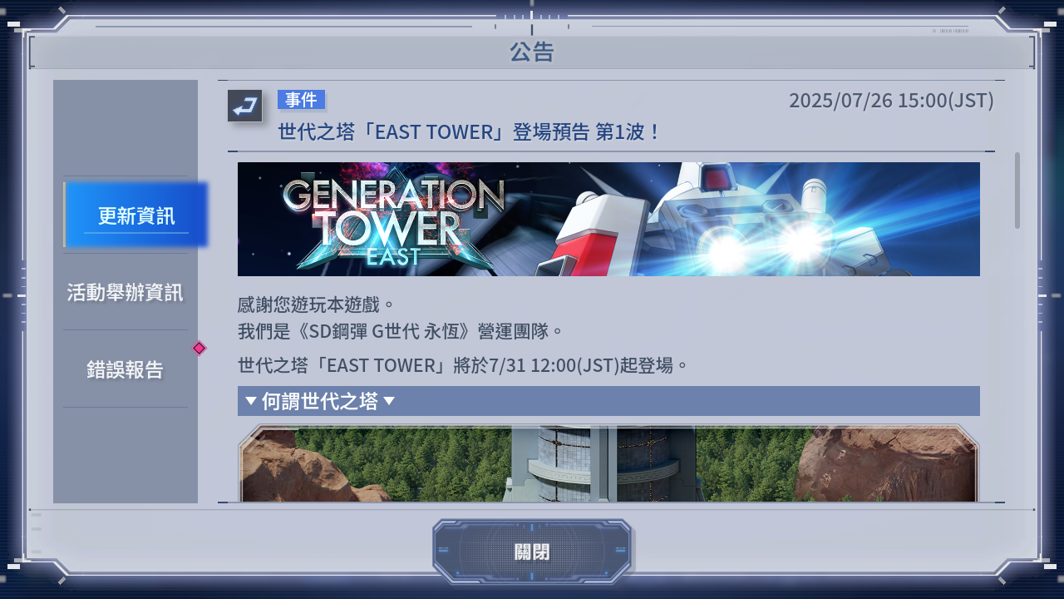Click the scrollbar track below the thumb
Viewport: 1064px width, 599px height.
pos(1017,364)
